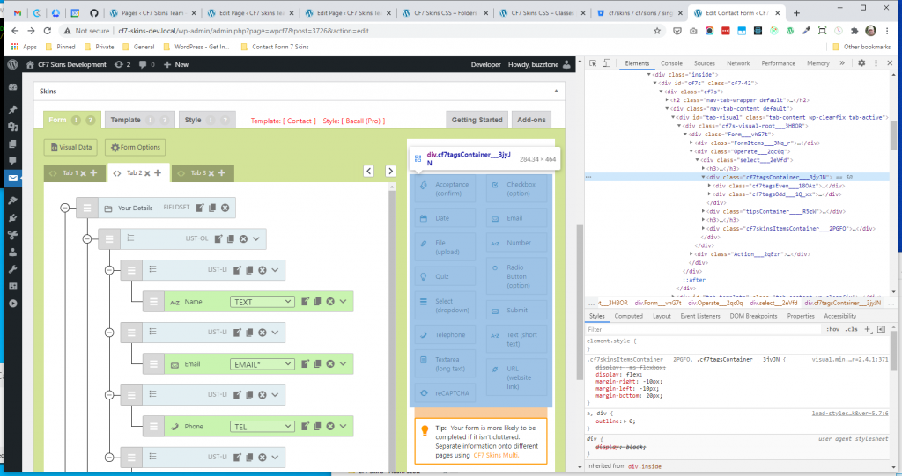902x476 pixels.
Task: Delete the Phone field using its remove icon
Action: [x=330, y=427]
